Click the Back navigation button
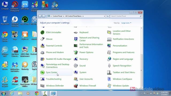The width and height of the screenshot is (171, 96). (x=40, y=16)
